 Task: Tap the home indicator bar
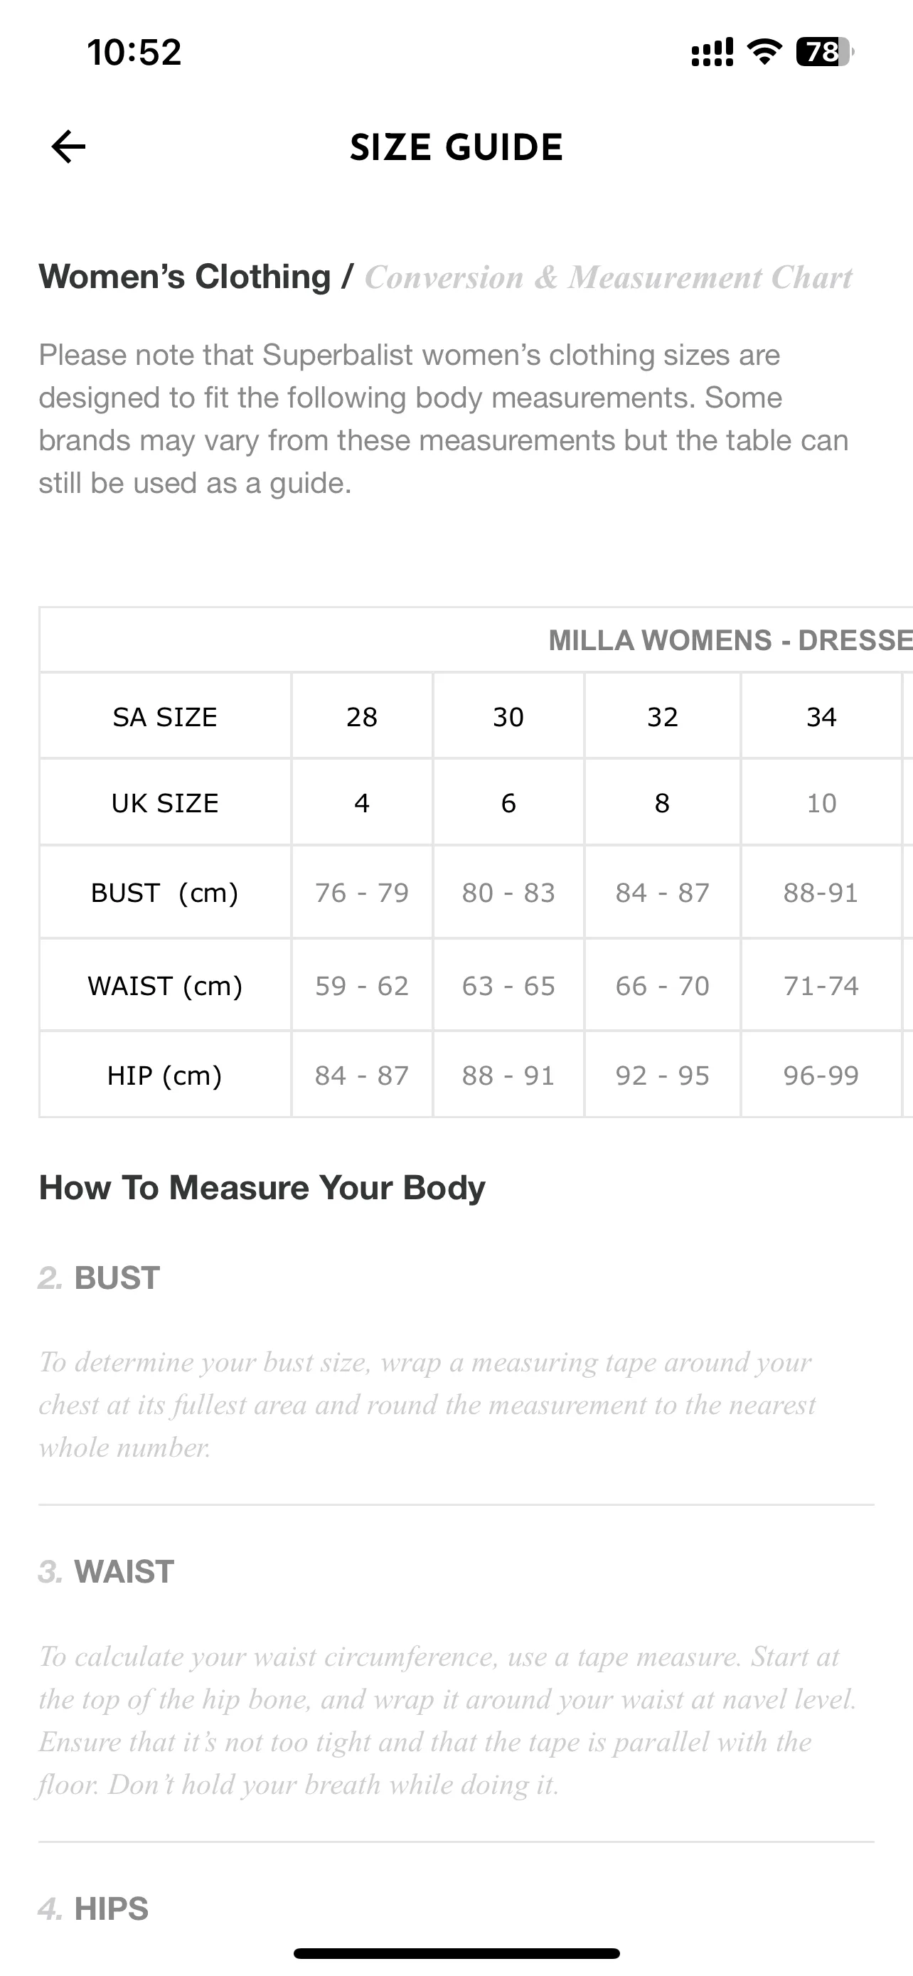tap(456, 1953)
